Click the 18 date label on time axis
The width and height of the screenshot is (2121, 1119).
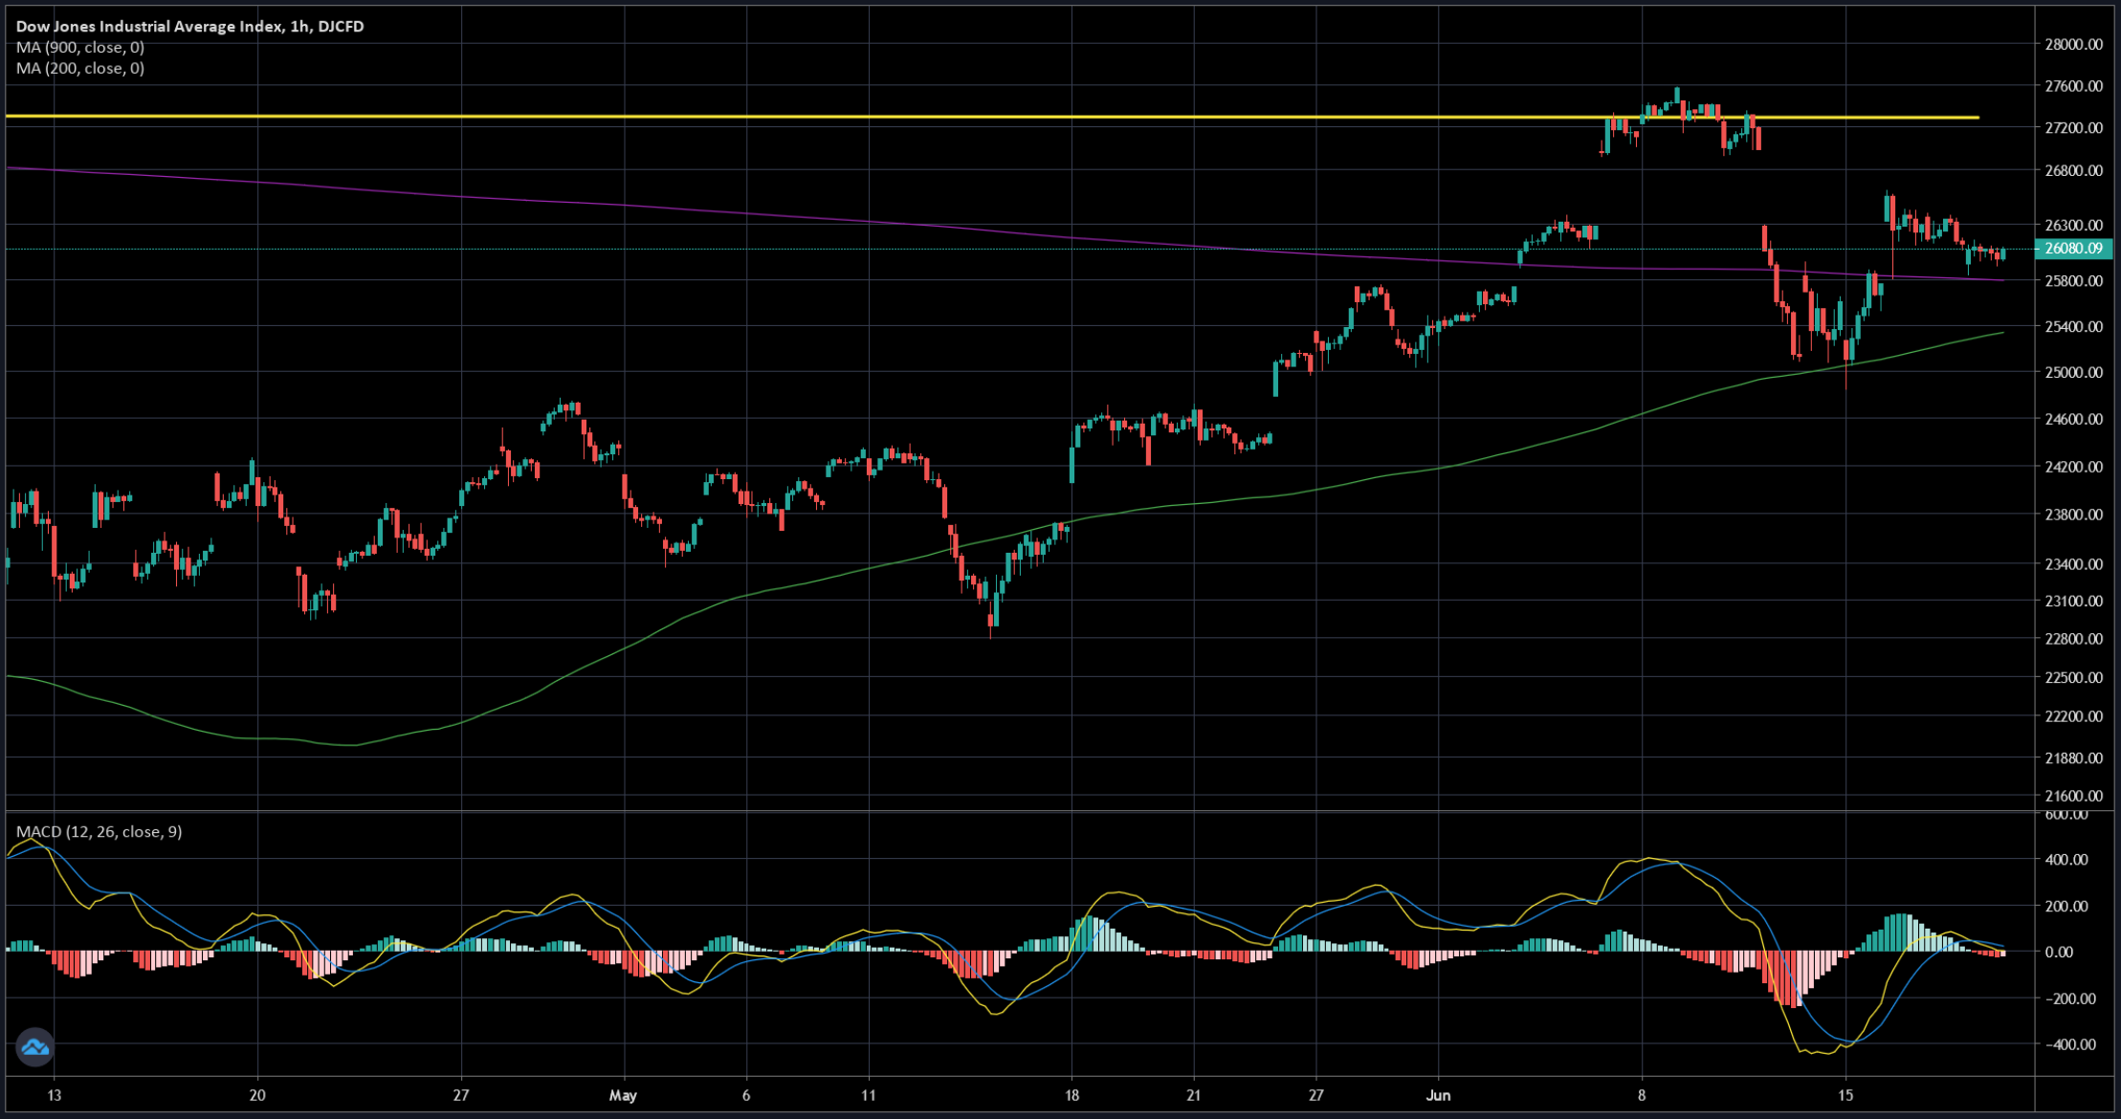tap(1072, 1096)
